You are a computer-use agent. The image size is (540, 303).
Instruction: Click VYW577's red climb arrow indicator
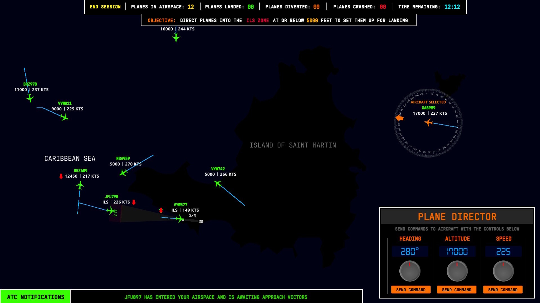pos(161,210)
